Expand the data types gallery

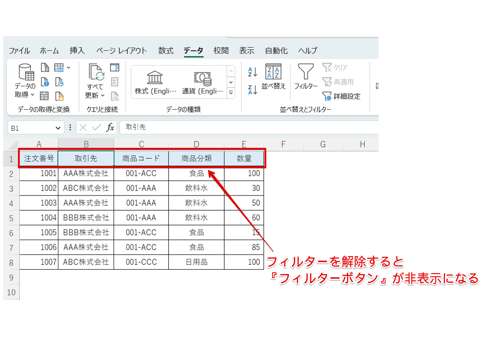tap(231, 93)
